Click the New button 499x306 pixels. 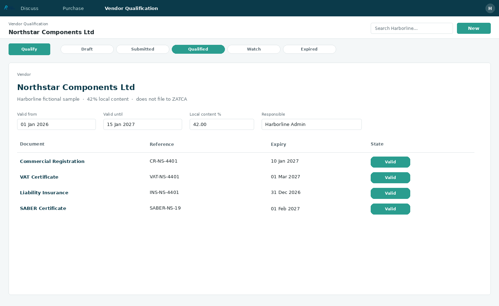474,28
